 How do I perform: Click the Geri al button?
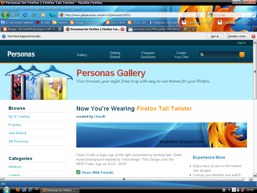click(x=215, y=36)
